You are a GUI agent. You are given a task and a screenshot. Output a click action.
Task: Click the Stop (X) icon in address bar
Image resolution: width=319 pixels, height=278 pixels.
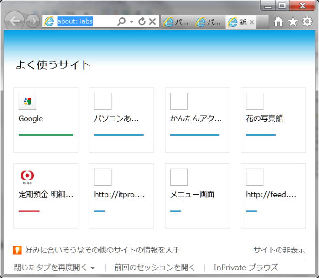(x=152, y=21)
